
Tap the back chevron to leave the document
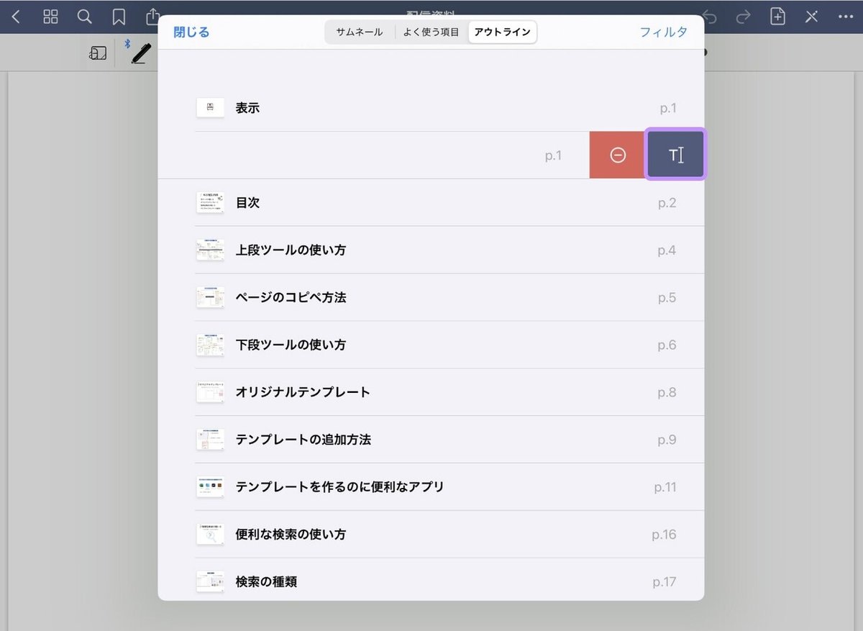point(16,17)
